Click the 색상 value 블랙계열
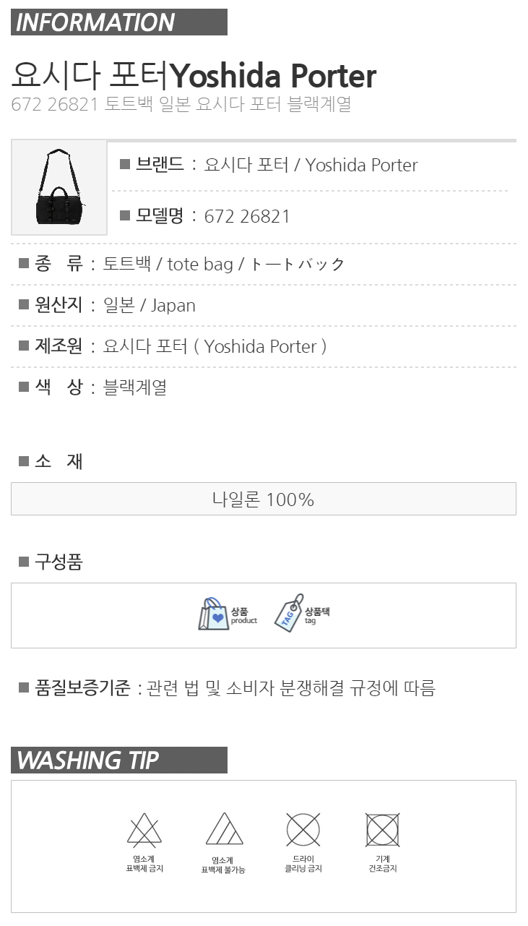 coord(135,387)
